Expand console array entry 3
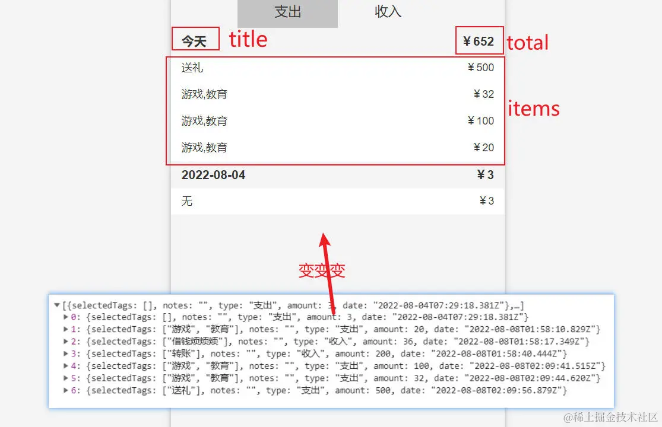The image size is (662, 427). click(x=66, y=353)
